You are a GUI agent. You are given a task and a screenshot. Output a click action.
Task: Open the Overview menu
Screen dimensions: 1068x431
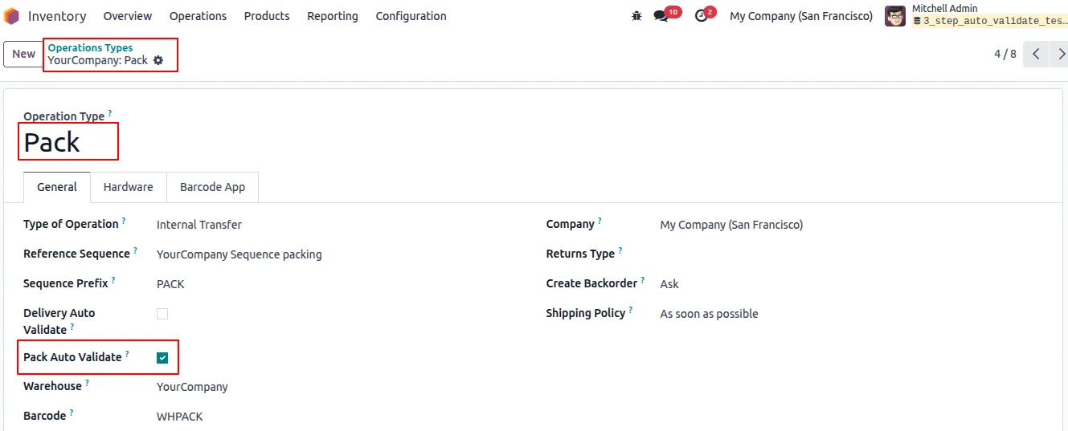coord(128,16)
